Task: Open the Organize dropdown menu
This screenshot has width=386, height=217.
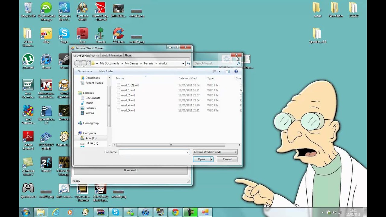Action: coord(84,71)
